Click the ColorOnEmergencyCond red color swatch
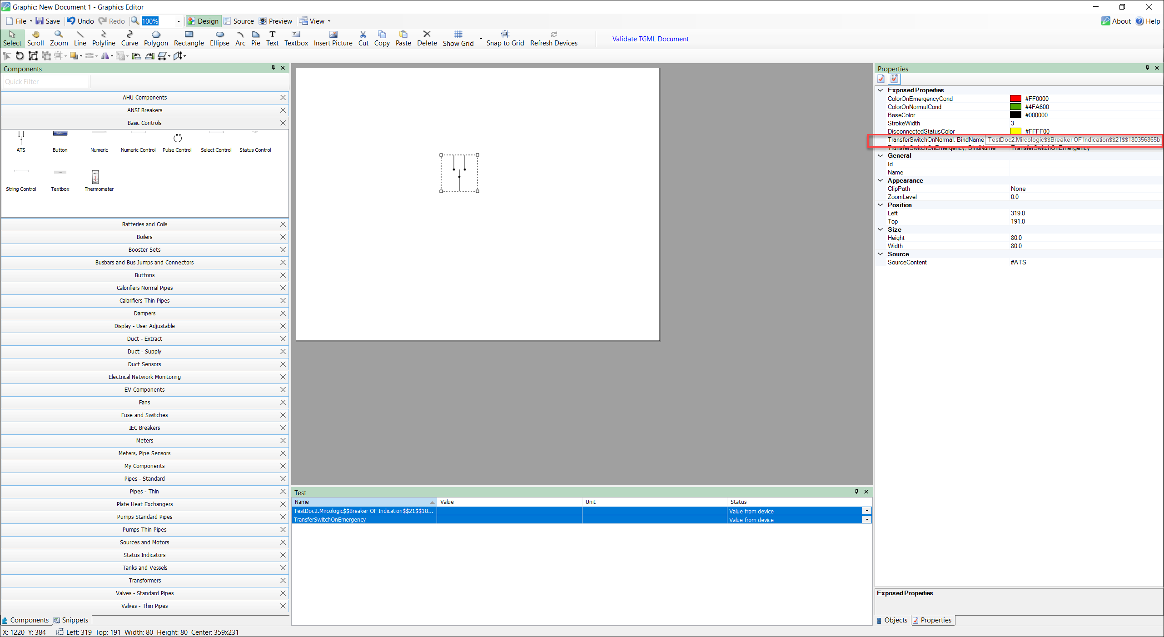 1016,99
